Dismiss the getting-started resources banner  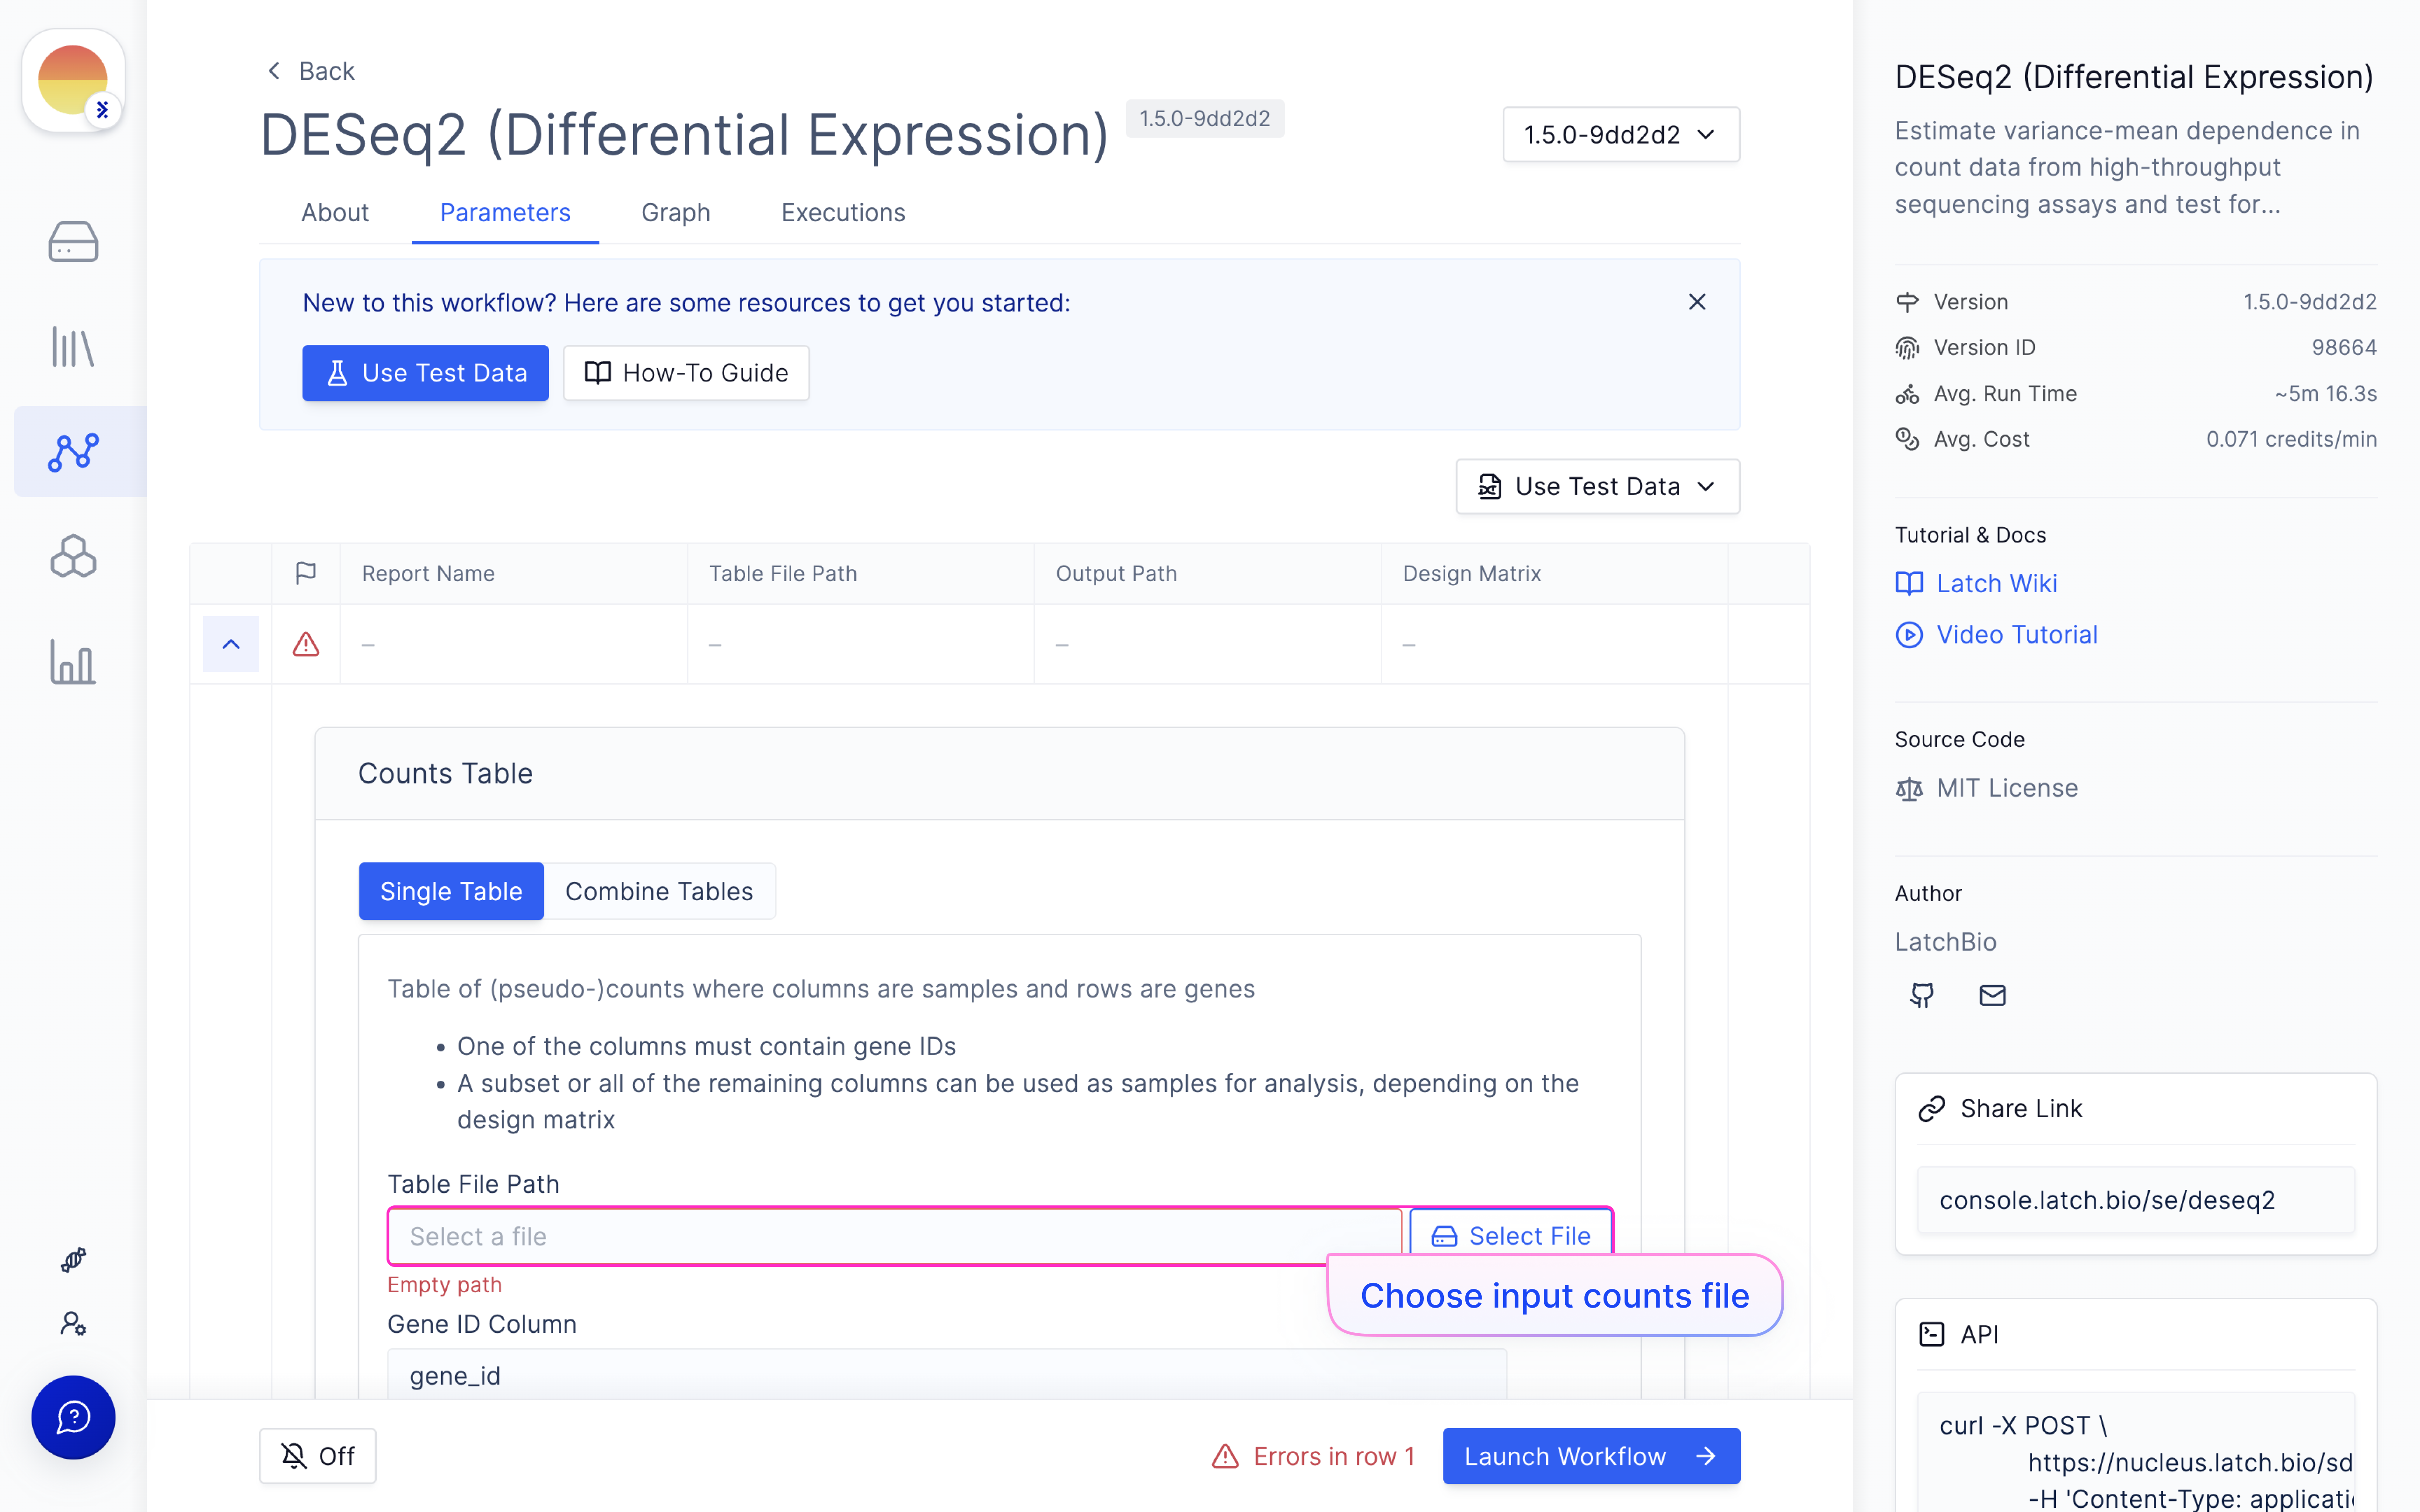coord(1697,302)
